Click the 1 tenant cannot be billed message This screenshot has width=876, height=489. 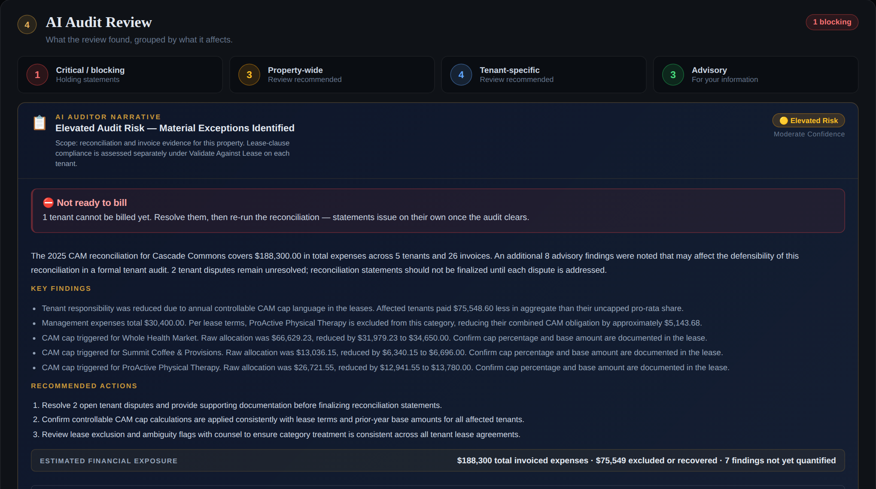[286, 217]
